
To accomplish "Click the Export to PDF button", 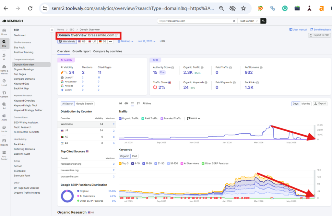I will (x=319, y=35).
